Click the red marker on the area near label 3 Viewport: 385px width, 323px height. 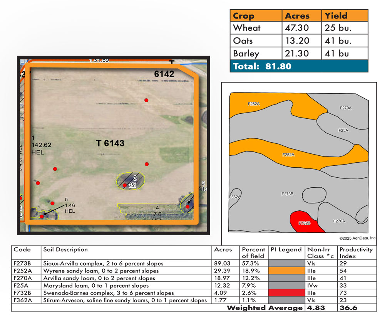pyautogui.click(x=188, y=207)
